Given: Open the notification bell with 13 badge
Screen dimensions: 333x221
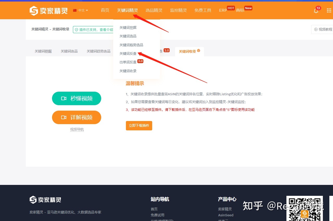Looking at the screenshot, I should click(316, 11).
